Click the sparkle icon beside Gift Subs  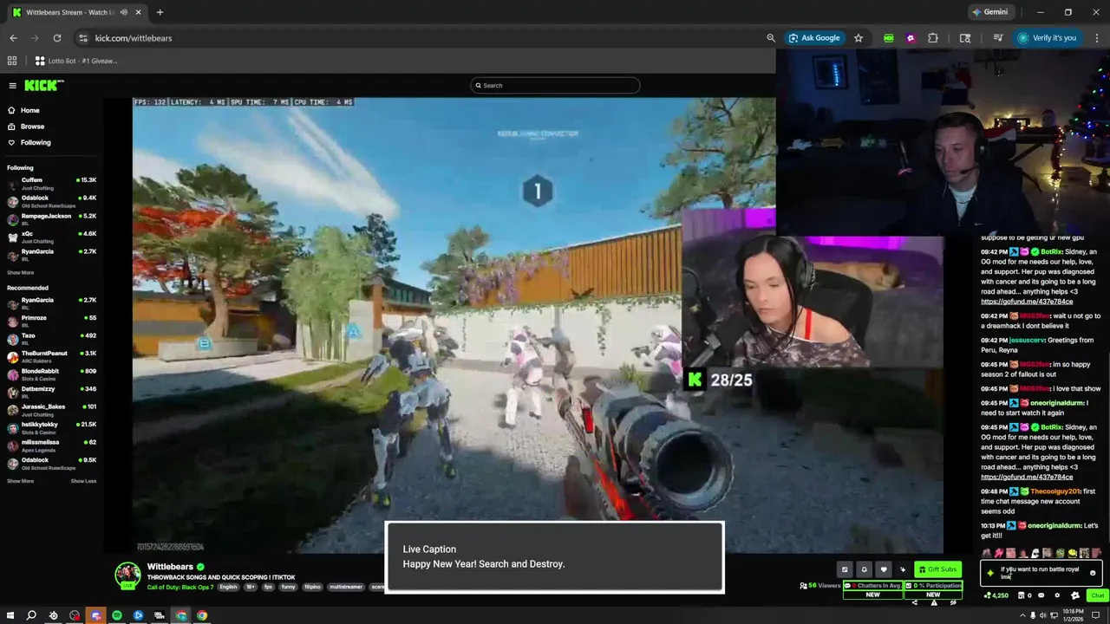pyautogui.click(x=903, y=569)
